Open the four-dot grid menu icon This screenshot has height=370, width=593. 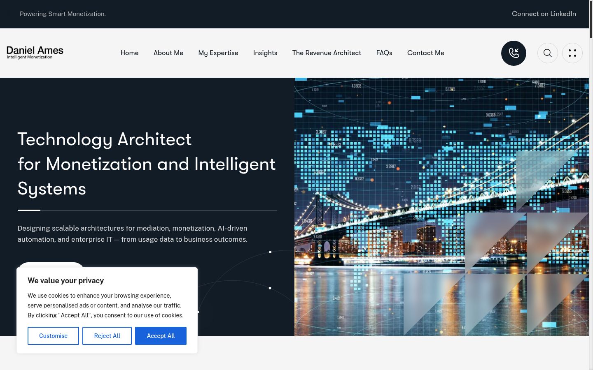click(572, 53)
